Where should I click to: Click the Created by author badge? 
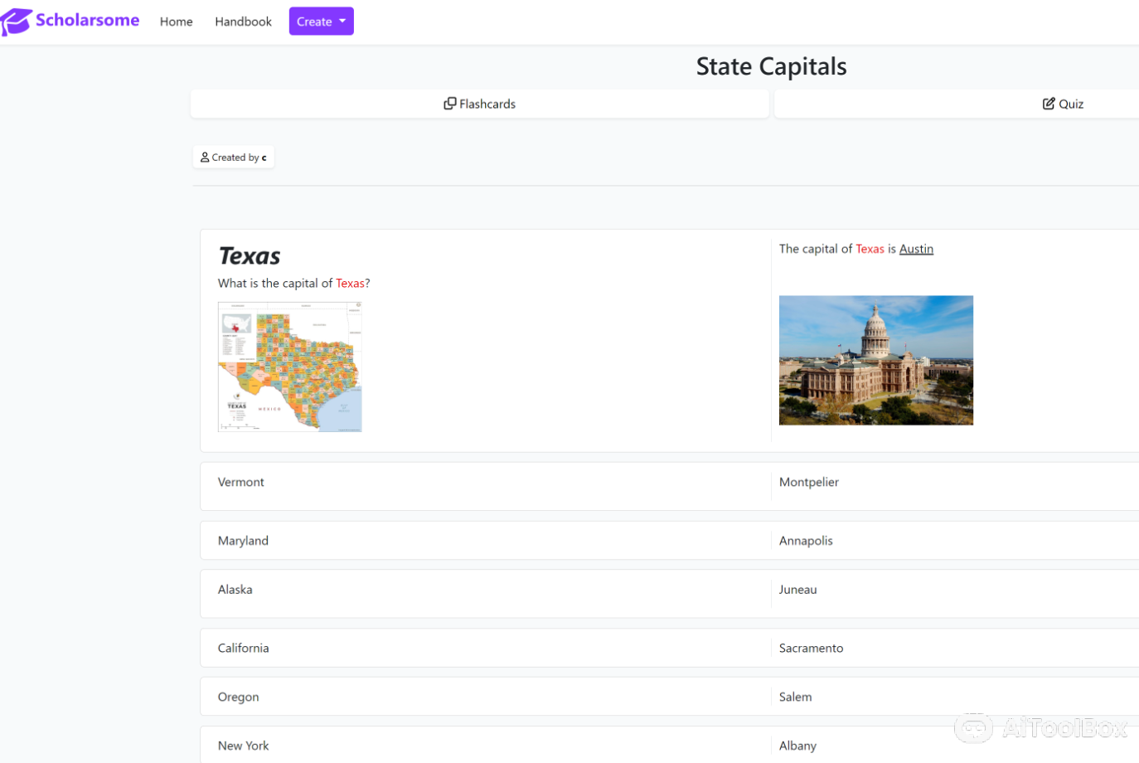coord(234,158)
